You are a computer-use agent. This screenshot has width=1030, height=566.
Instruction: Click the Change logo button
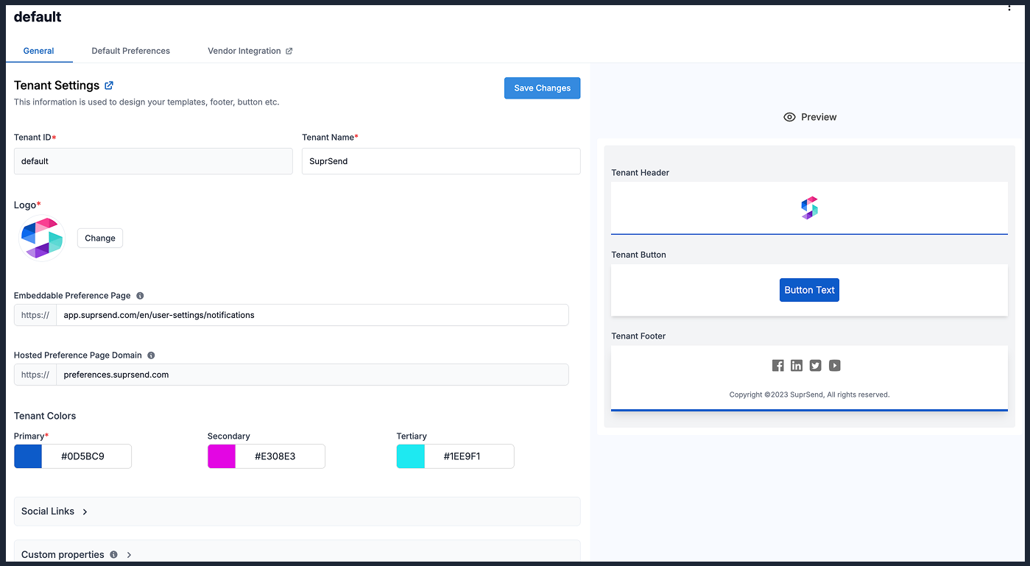pyautogui.click(x=100, y=238)
